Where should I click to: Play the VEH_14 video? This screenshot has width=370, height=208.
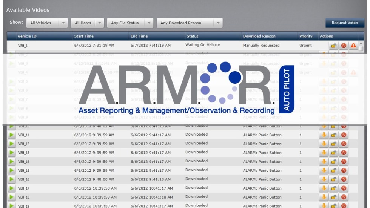click(12, 162)
